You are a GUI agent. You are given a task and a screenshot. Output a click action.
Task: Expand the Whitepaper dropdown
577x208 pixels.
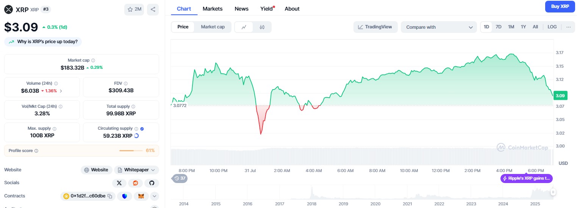[x=136, y=170]
